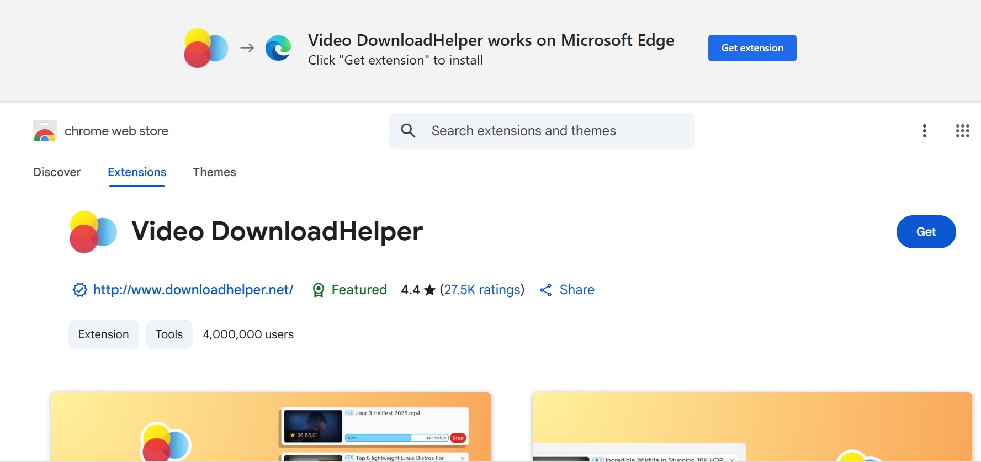Screen dimensions: 981x462
Task: Open the 27.5K ratings link
Action: point(482,290)
